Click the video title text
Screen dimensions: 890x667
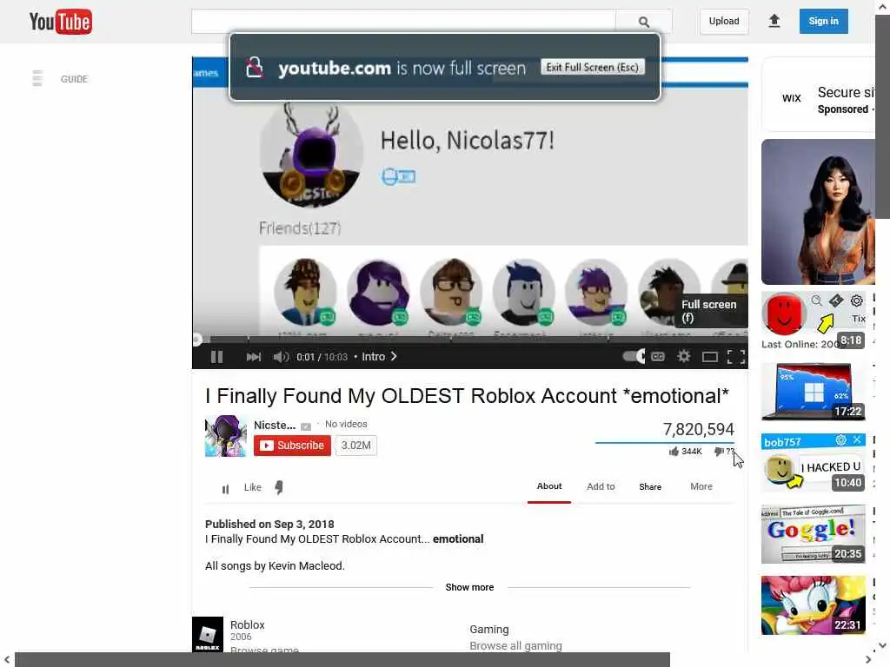coord(467,396)
